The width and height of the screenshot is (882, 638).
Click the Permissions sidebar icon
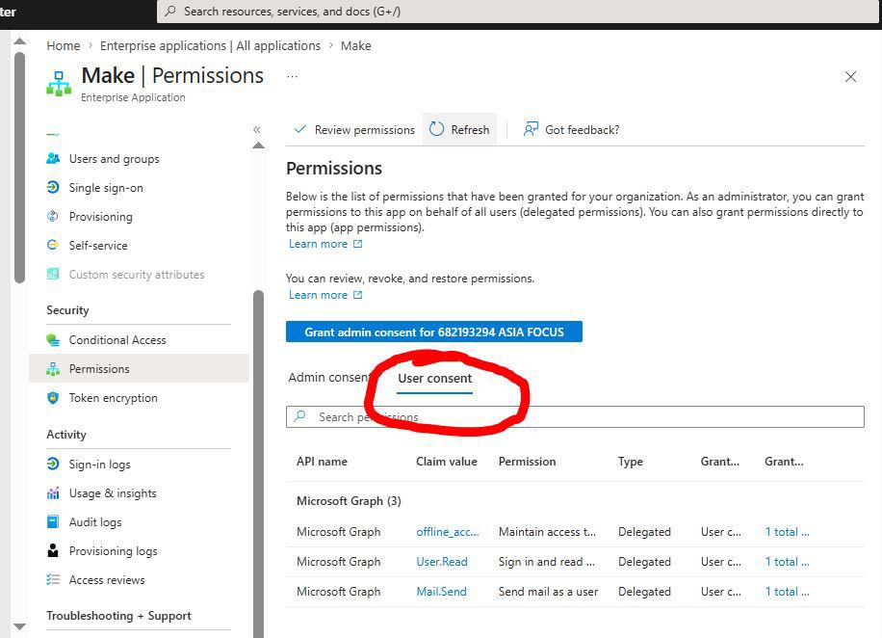point(53,369)
